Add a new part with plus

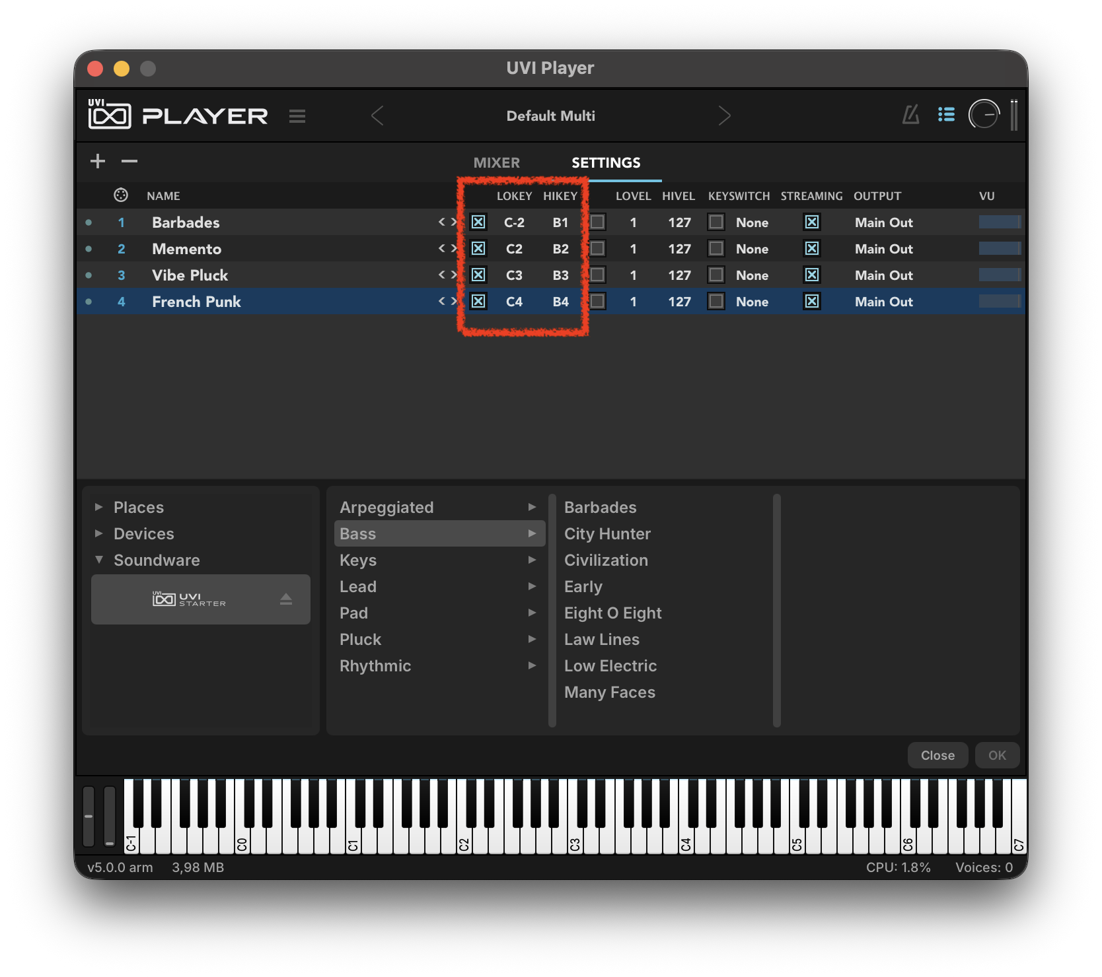[x=98, y=161]
